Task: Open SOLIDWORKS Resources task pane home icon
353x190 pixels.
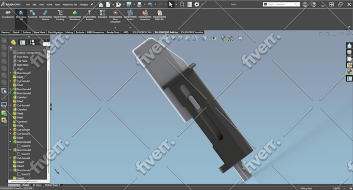Action: point(349,46)
